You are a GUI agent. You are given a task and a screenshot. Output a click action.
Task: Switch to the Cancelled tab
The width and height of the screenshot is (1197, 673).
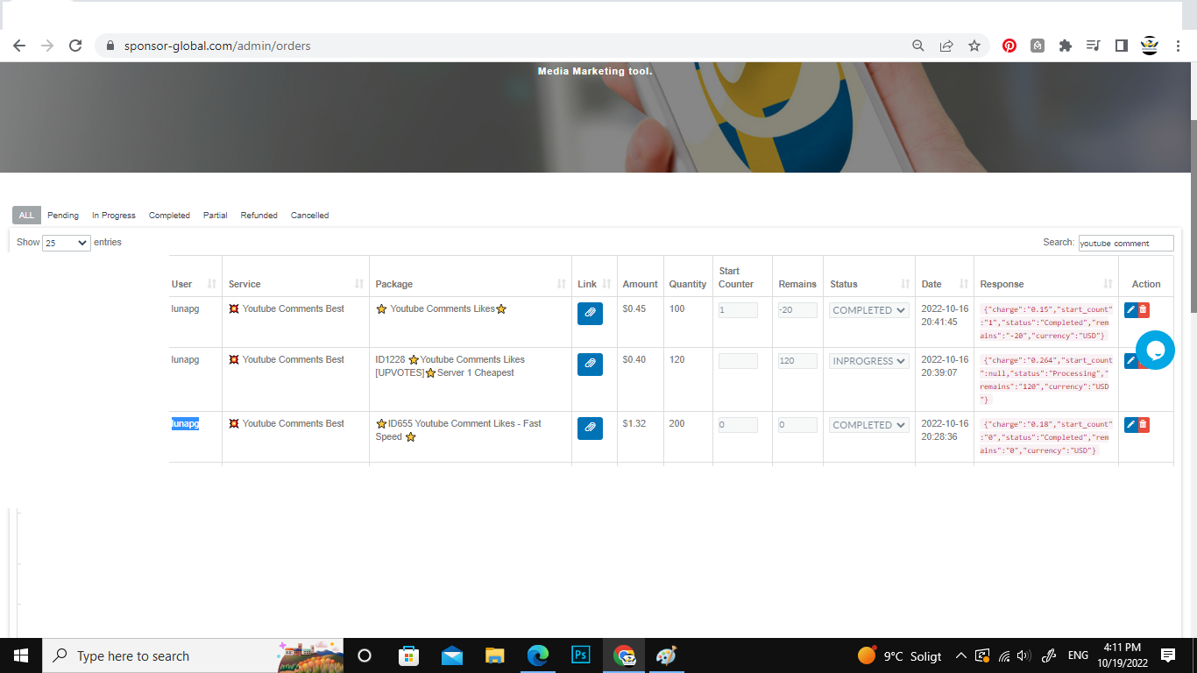(x=310, y=216)
